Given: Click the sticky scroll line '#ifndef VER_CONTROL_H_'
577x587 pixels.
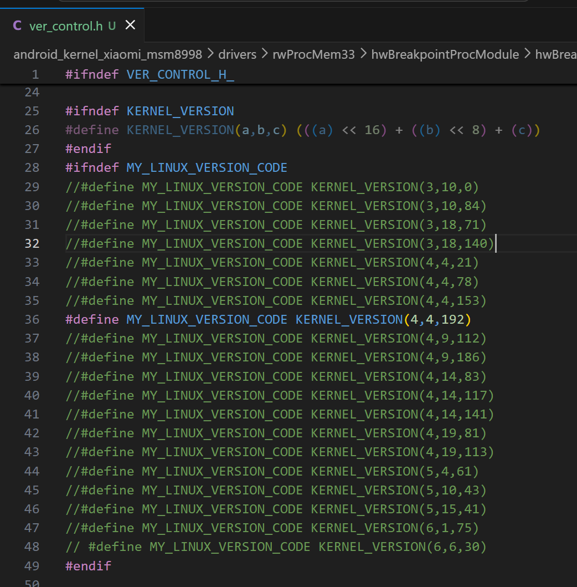Looking at the screenshot, I should [x=150, y=74].
